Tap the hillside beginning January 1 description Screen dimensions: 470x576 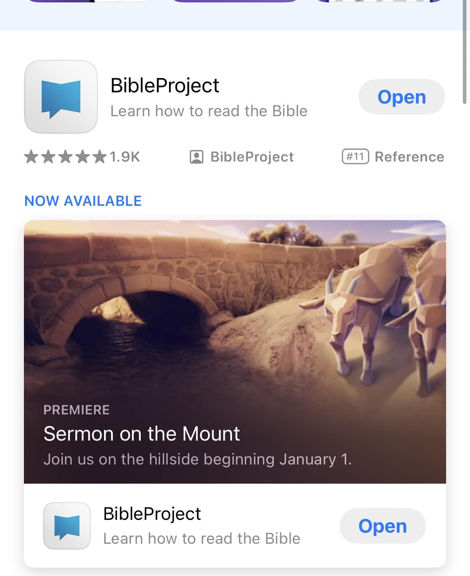pyautogui.click(x=197, y=459)
